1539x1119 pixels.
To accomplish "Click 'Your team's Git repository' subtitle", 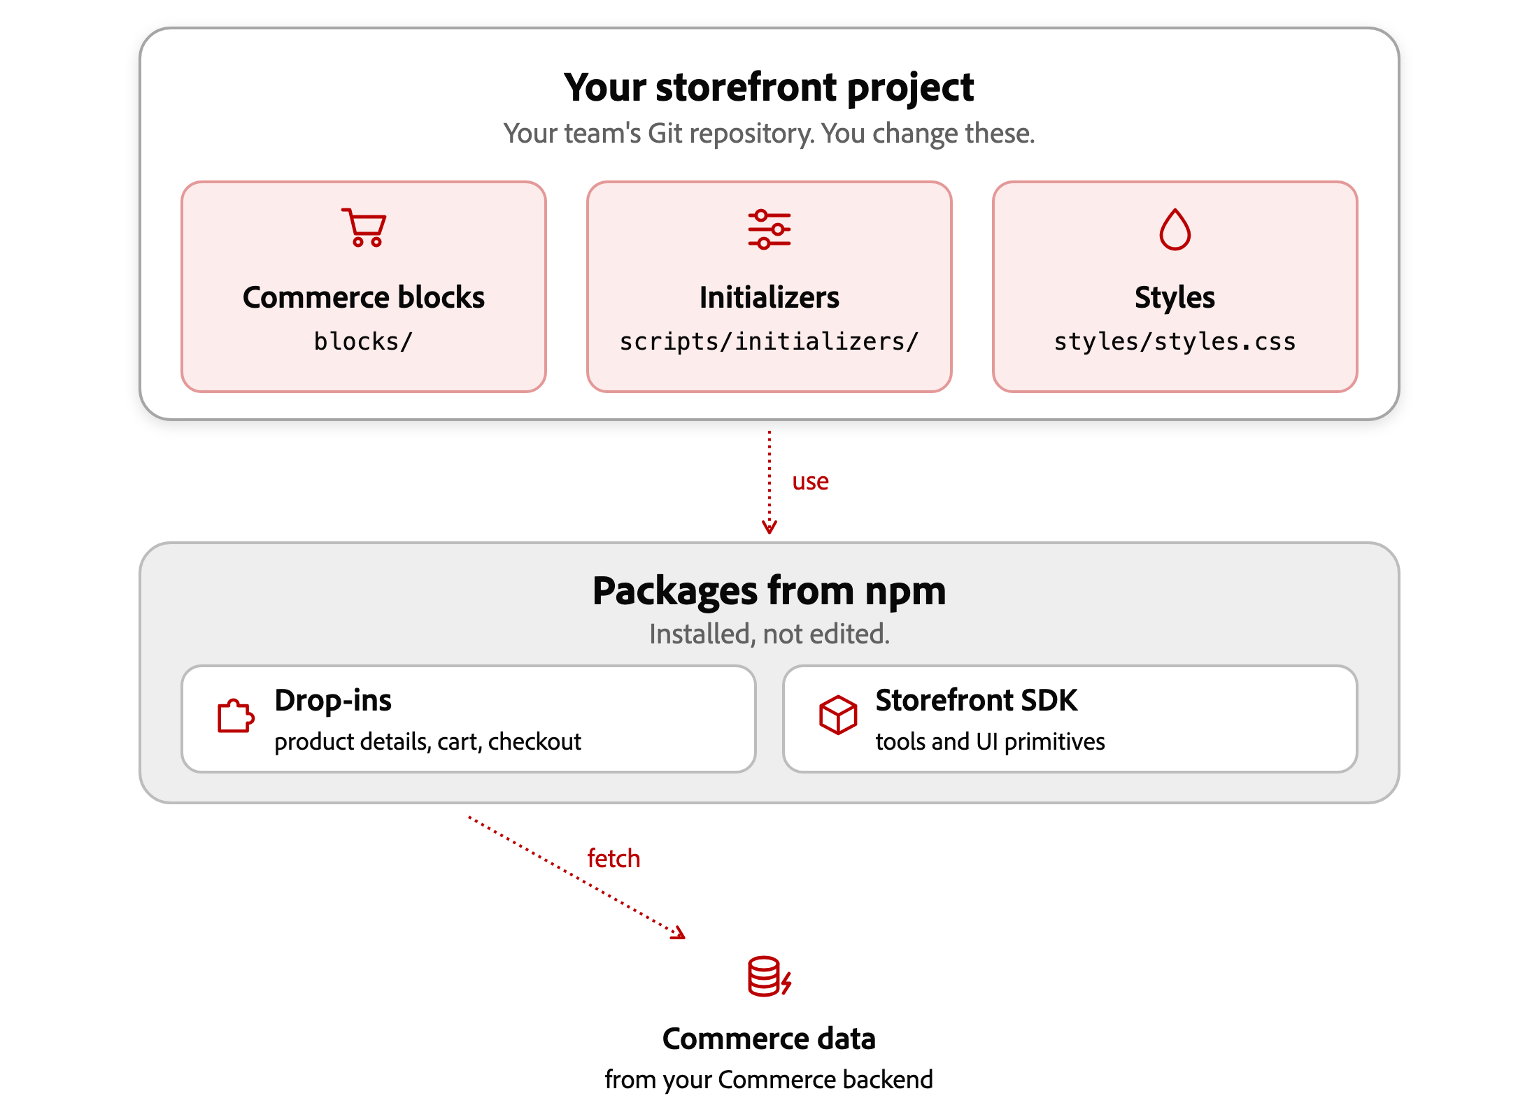I will pos(769,134).
